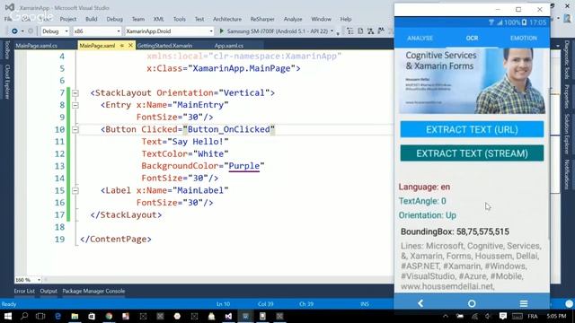Image resolution: width=575 pixels, height=323 pixels.
Task: Show hidden tray icons chevron
Action: pos(446,316)
